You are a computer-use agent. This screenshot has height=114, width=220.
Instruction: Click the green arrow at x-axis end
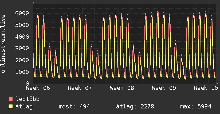[217, 84]
